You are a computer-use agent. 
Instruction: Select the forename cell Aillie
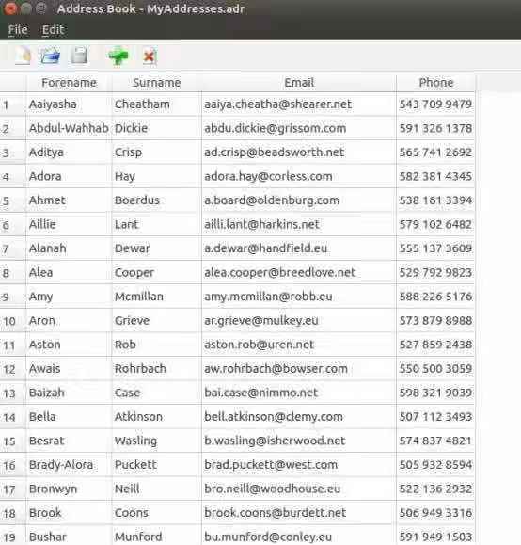coord(69,224)
